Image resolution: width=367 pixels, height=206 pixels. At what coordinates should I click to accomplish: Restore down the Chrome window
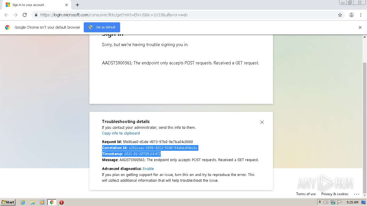click(350, 2)
